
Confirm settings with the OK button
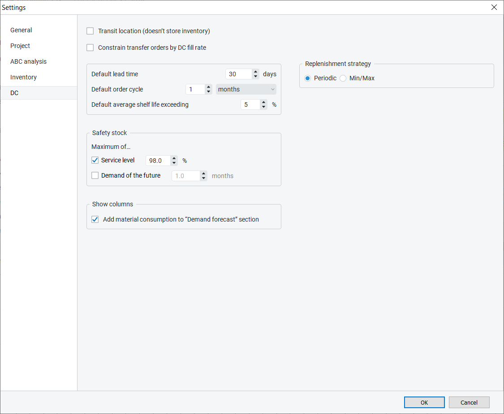click(x=424, y=402)
